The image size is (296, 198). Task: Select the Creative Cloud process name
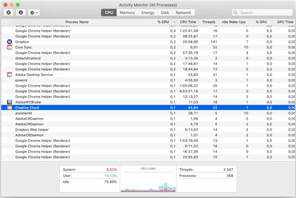point(27,107)
